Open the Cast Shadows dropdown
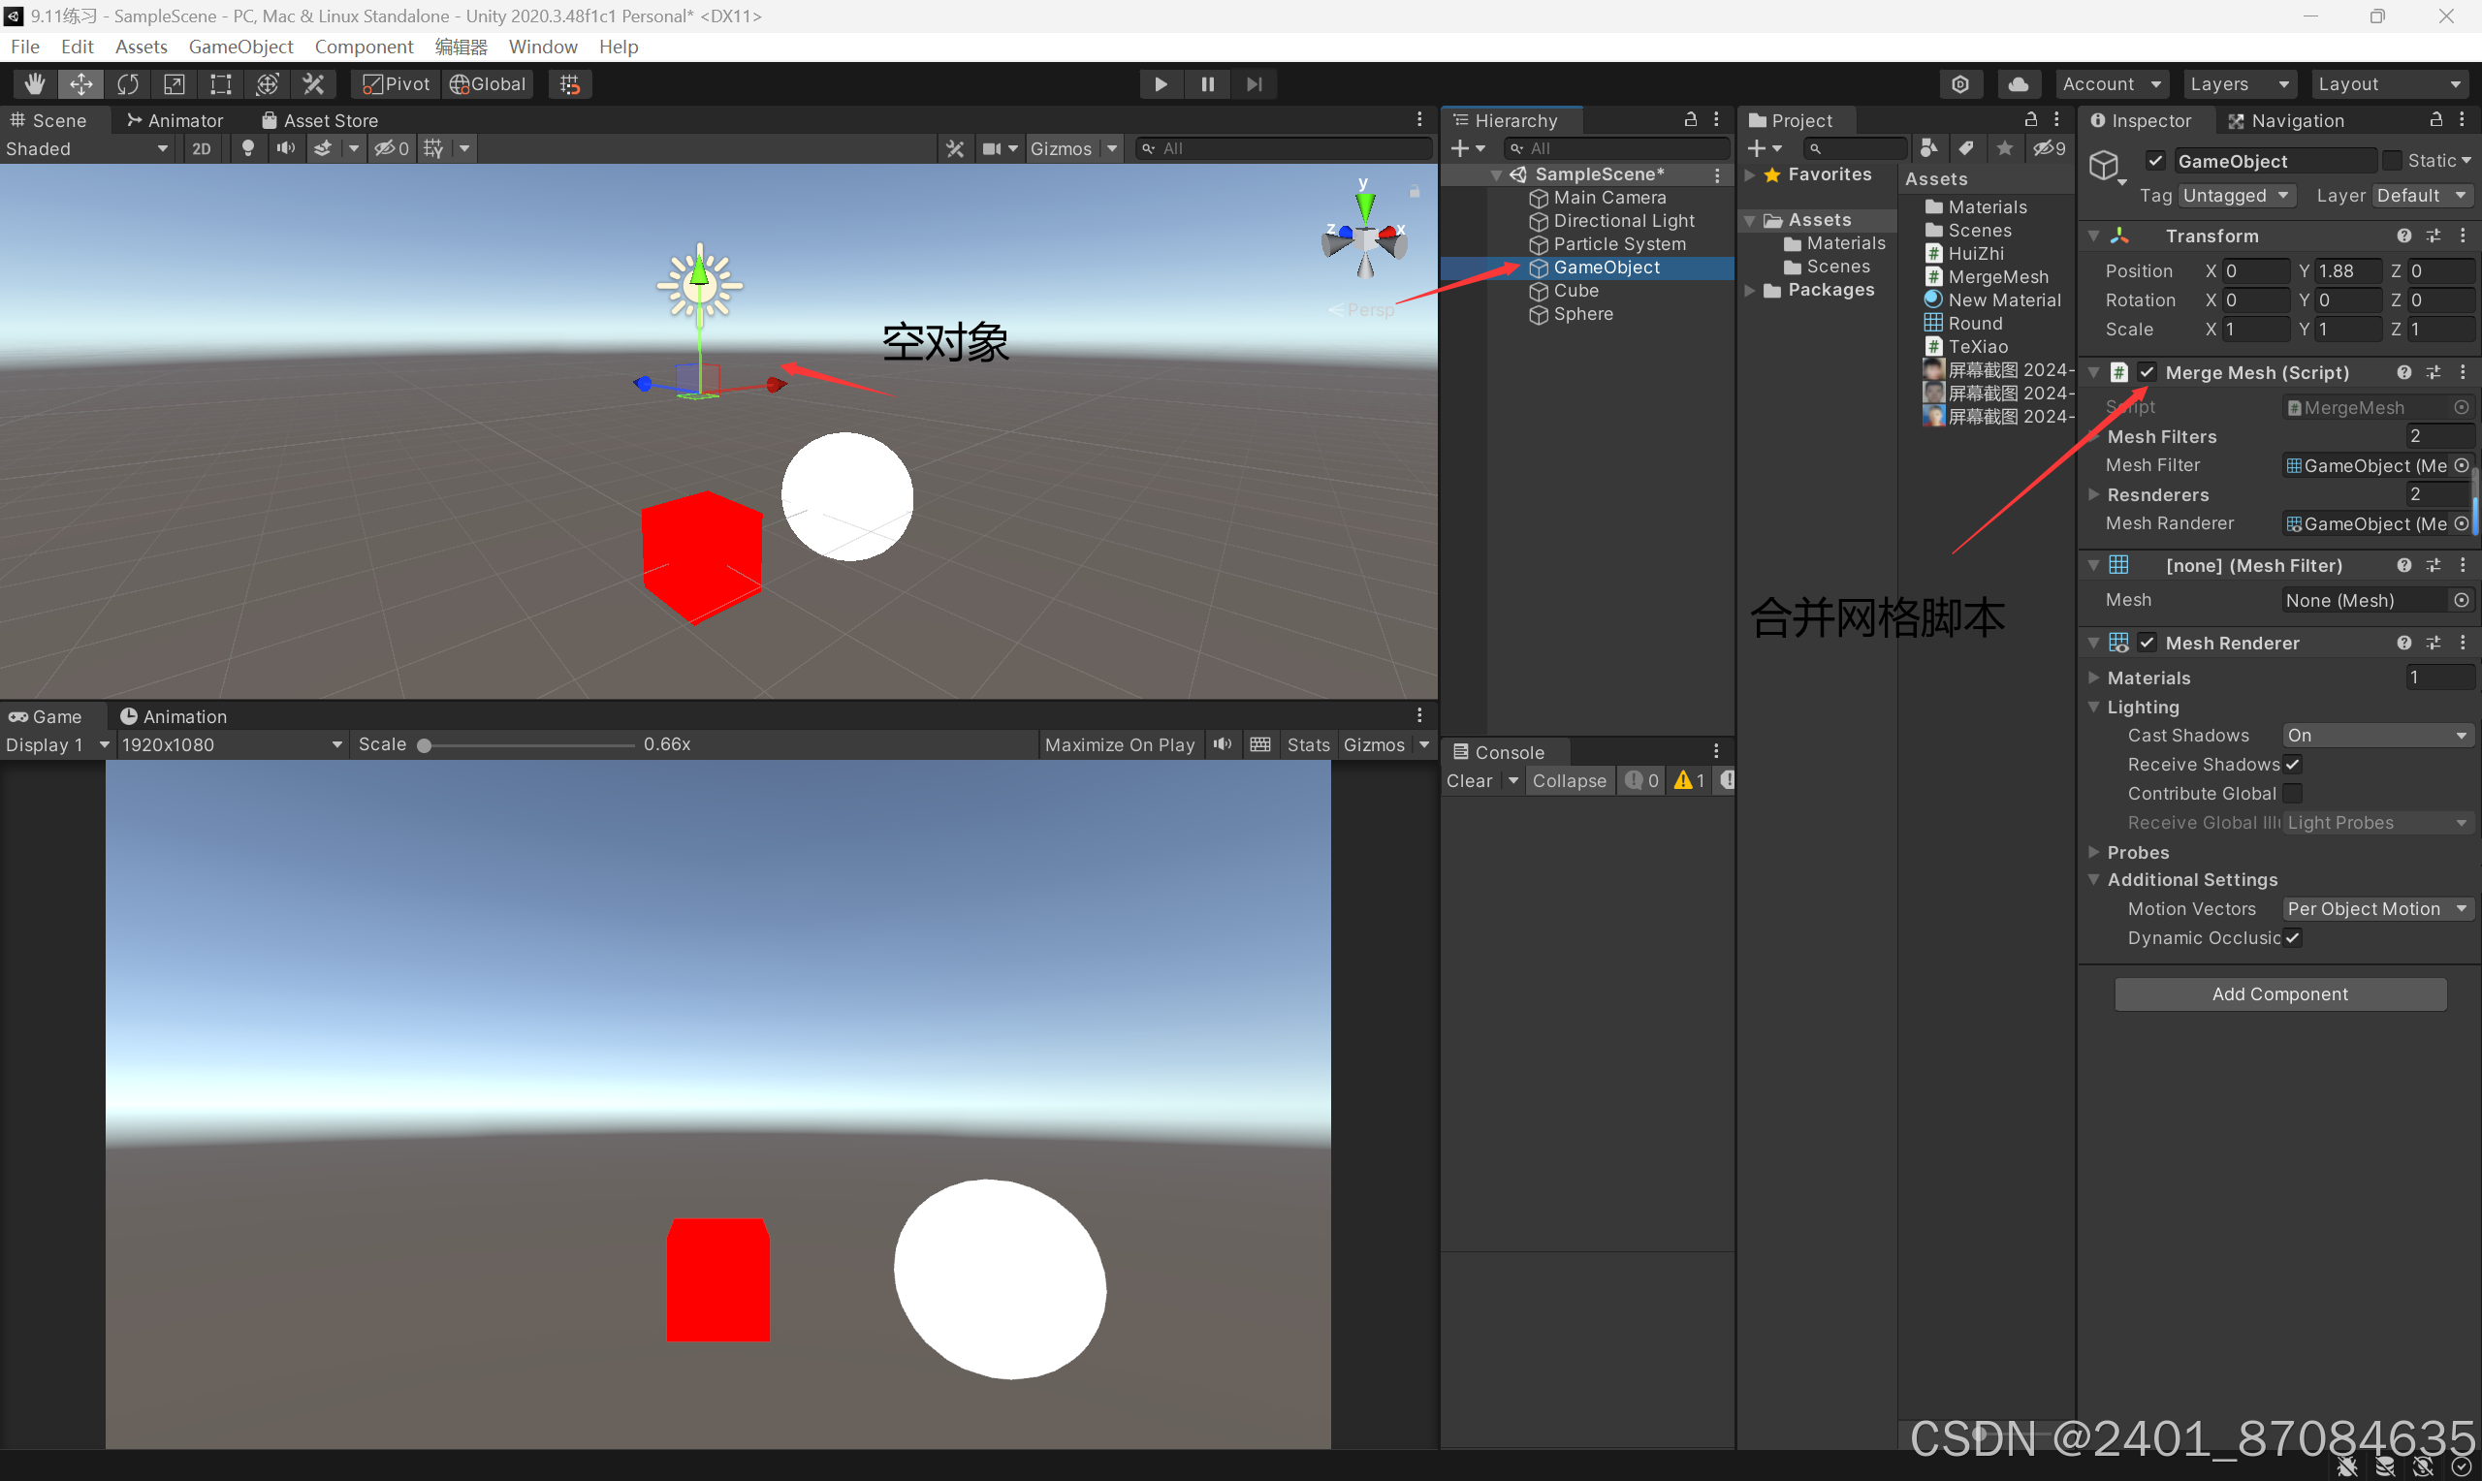This screenshot has height=1481, width=2482. click(x=2376, y=736)
